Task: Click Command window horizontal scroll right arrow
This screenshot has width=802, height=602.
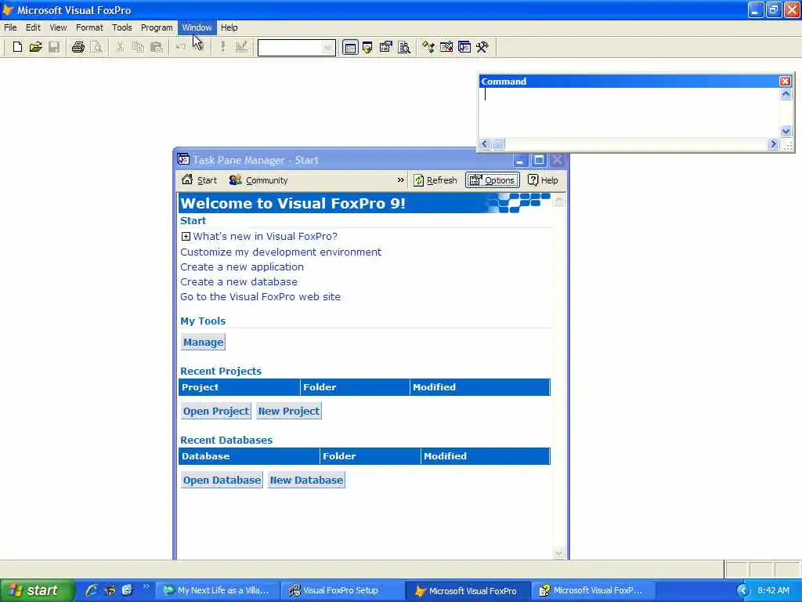Action: tap(773, 144)
